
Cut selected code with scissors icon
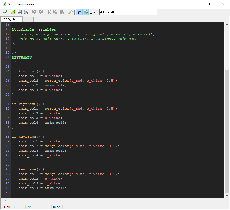coord(49,12)
